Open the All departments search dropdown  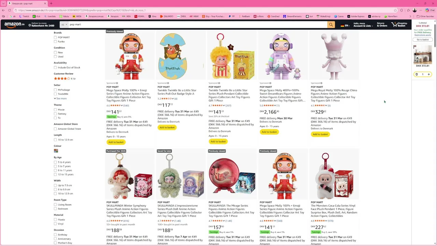tap(64, 25)
